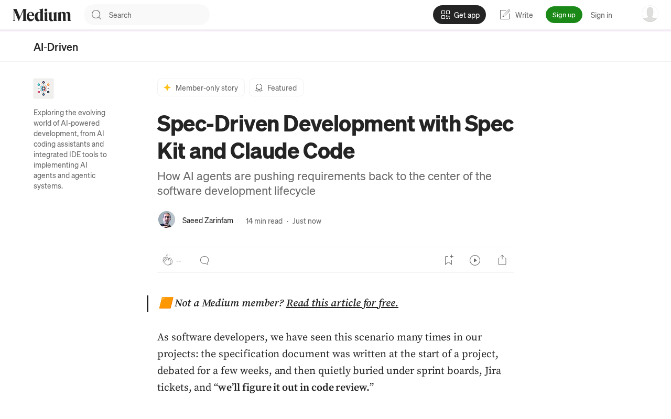671x419 pixels.
Task: Open the Saeed Zarinfam author link
Action: pyautogui.click(x=208, y=220)
